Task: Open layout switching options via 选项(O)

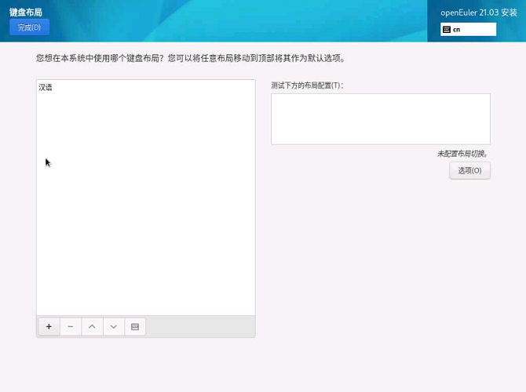Action: 469,171
